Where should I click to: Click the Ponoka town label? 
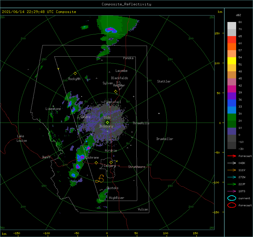128,58
